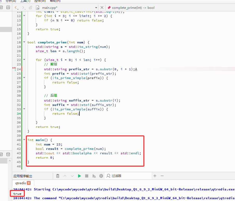
Task: Click the "// 后缀" comment on line 30
Action: click(50, 96)
